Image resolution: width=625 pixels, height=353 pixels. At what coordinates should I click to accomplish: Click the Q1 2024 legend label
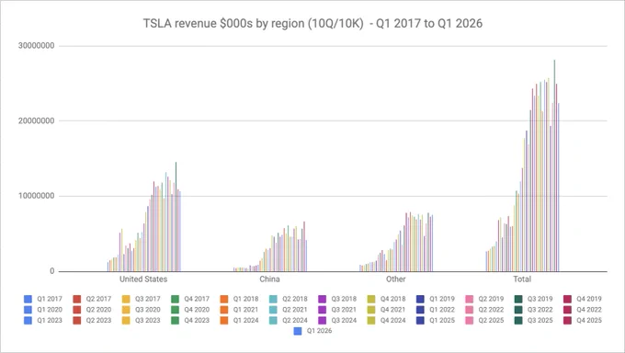[x=245, y=320]
